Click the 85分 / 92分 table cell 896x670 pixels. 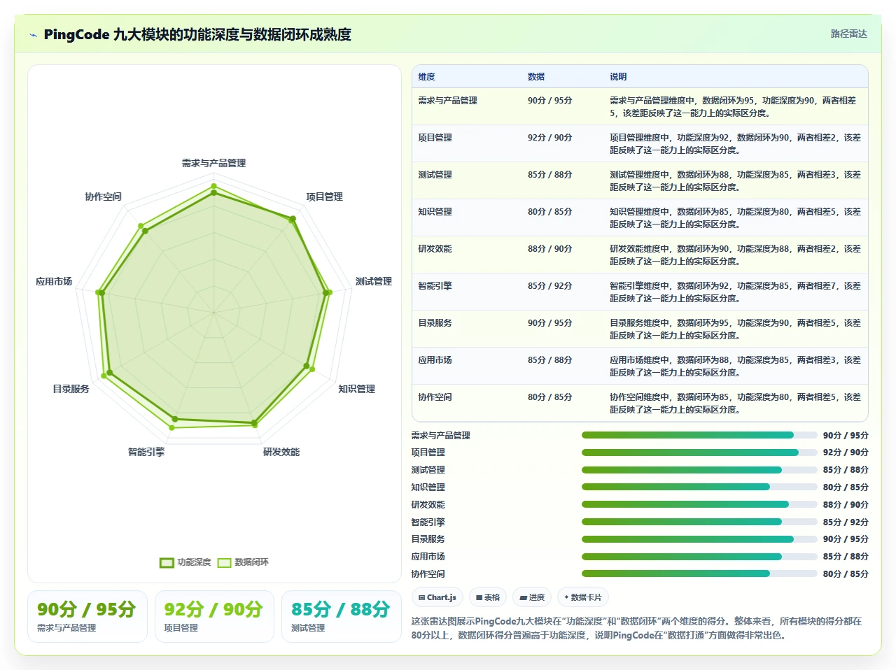[x=550, y=286]
